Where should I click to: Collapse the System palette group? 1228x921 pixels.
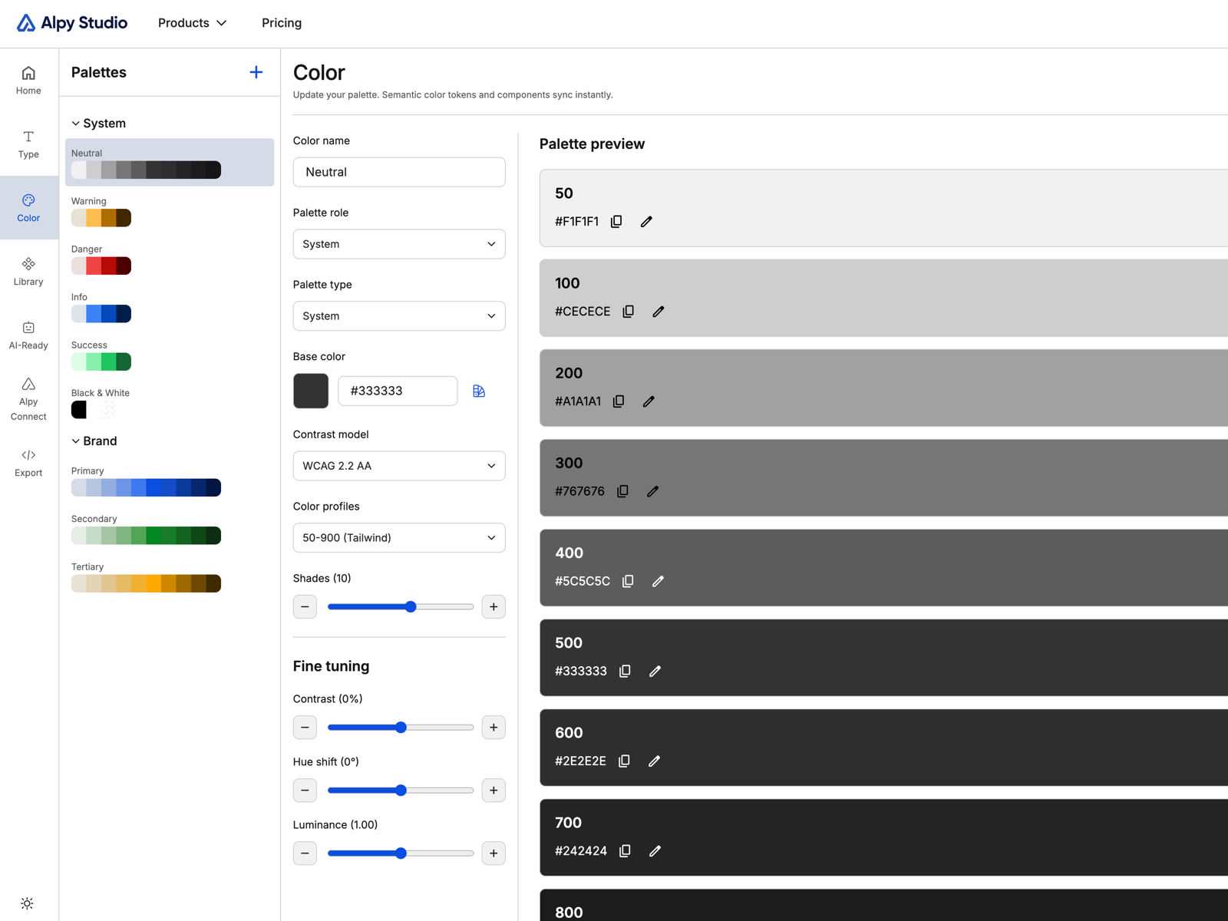coord(98,123)
